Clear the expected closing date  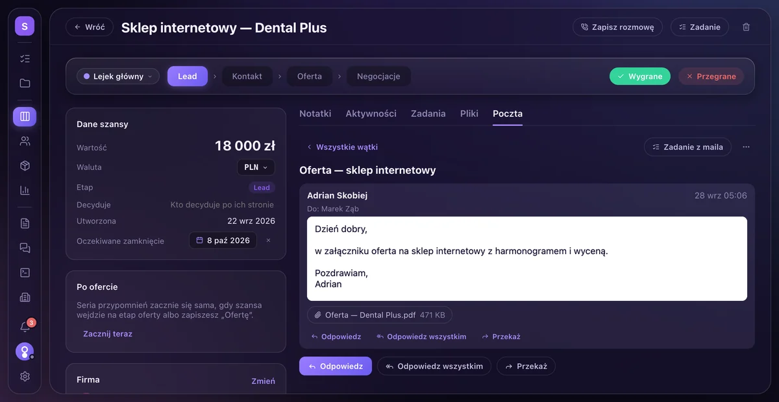[x=268, y=241]
